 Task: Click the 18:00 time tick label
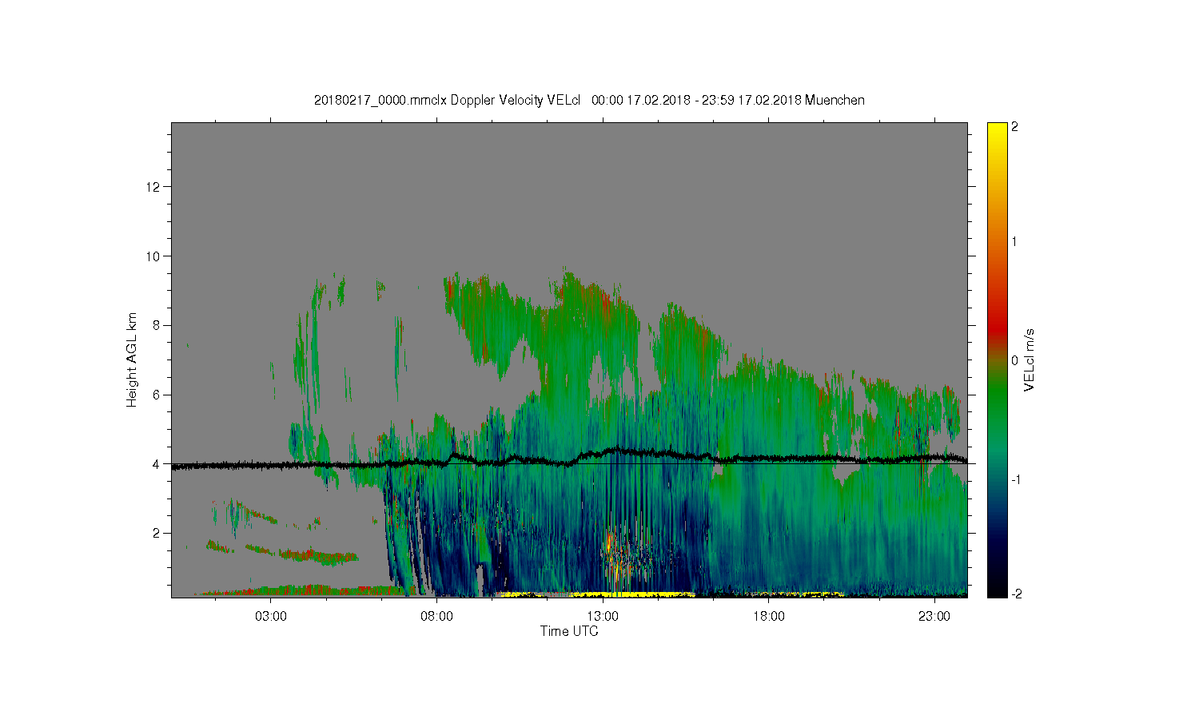tap(769, 617)
